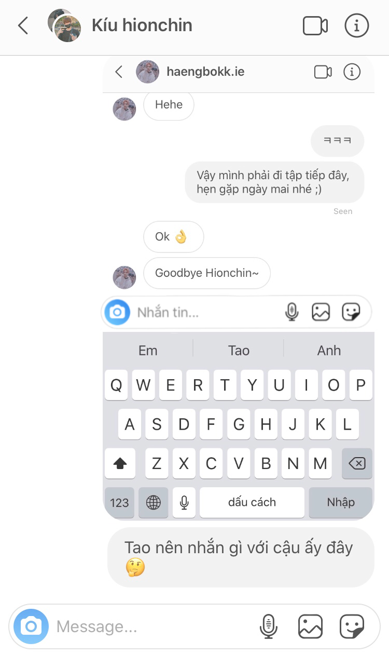Tap the "Nhập" key in pictured keyboard
Viewport: 389px width, 668px height.
[341, 502]
